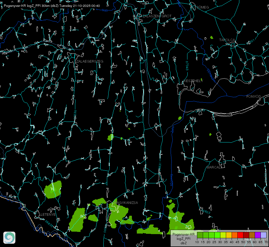Click the small radar echo near Tapolca
The height and width of the screenshot is (247, 269).
point(212,37)
